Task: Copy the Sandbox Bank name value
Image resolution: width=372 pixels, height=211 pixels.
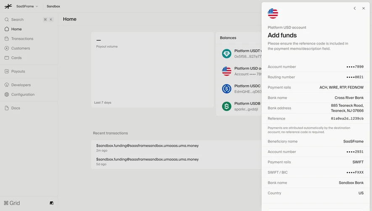Action: pos(351,183)
